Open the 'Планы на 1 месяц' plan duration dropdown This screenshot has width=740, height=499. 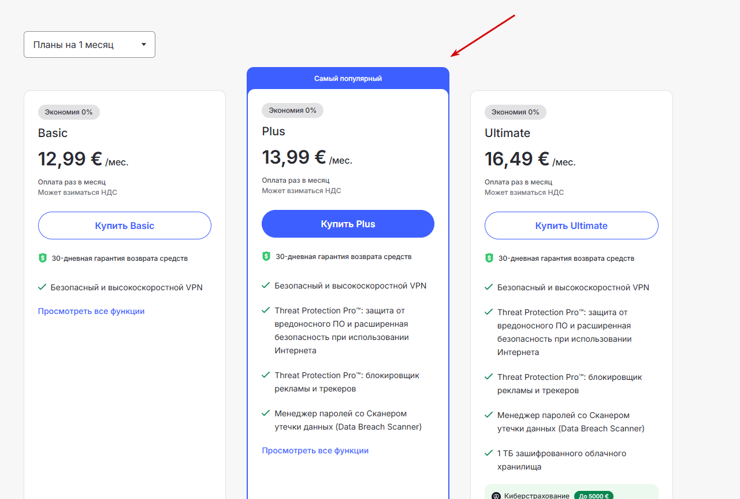click(x=90, y=45)
